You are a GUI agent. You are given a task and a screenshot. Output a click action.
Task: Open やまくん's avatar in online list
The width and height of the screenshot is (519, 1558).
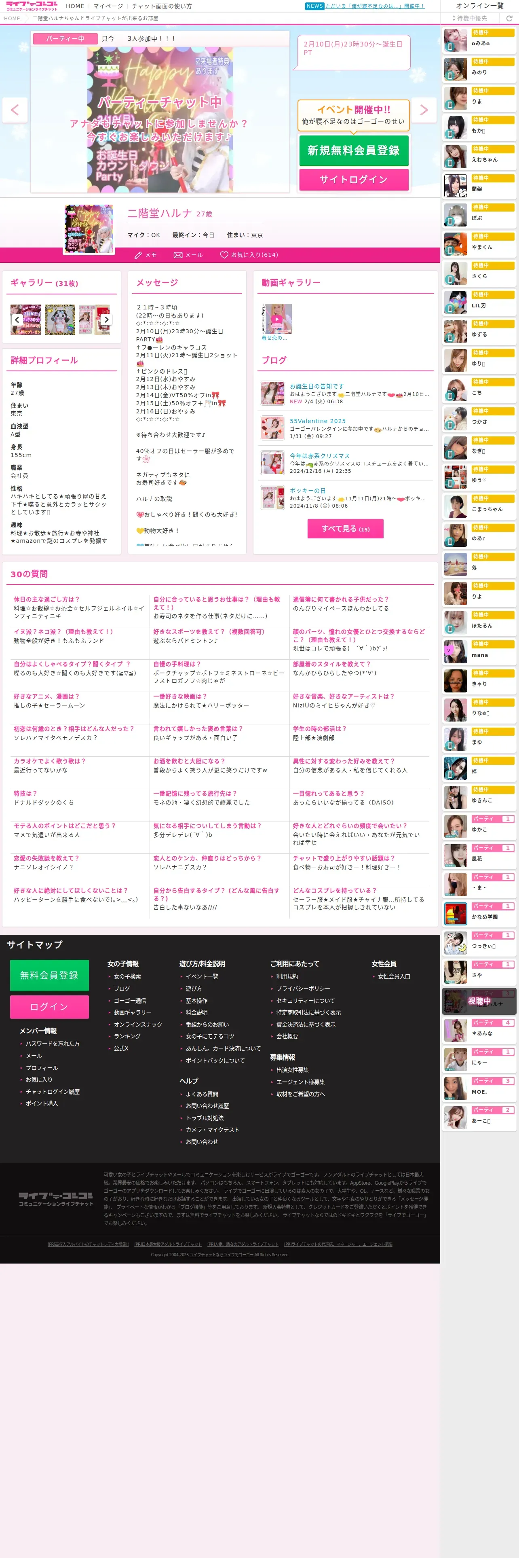pyautogui.click(x=456, y=244)
